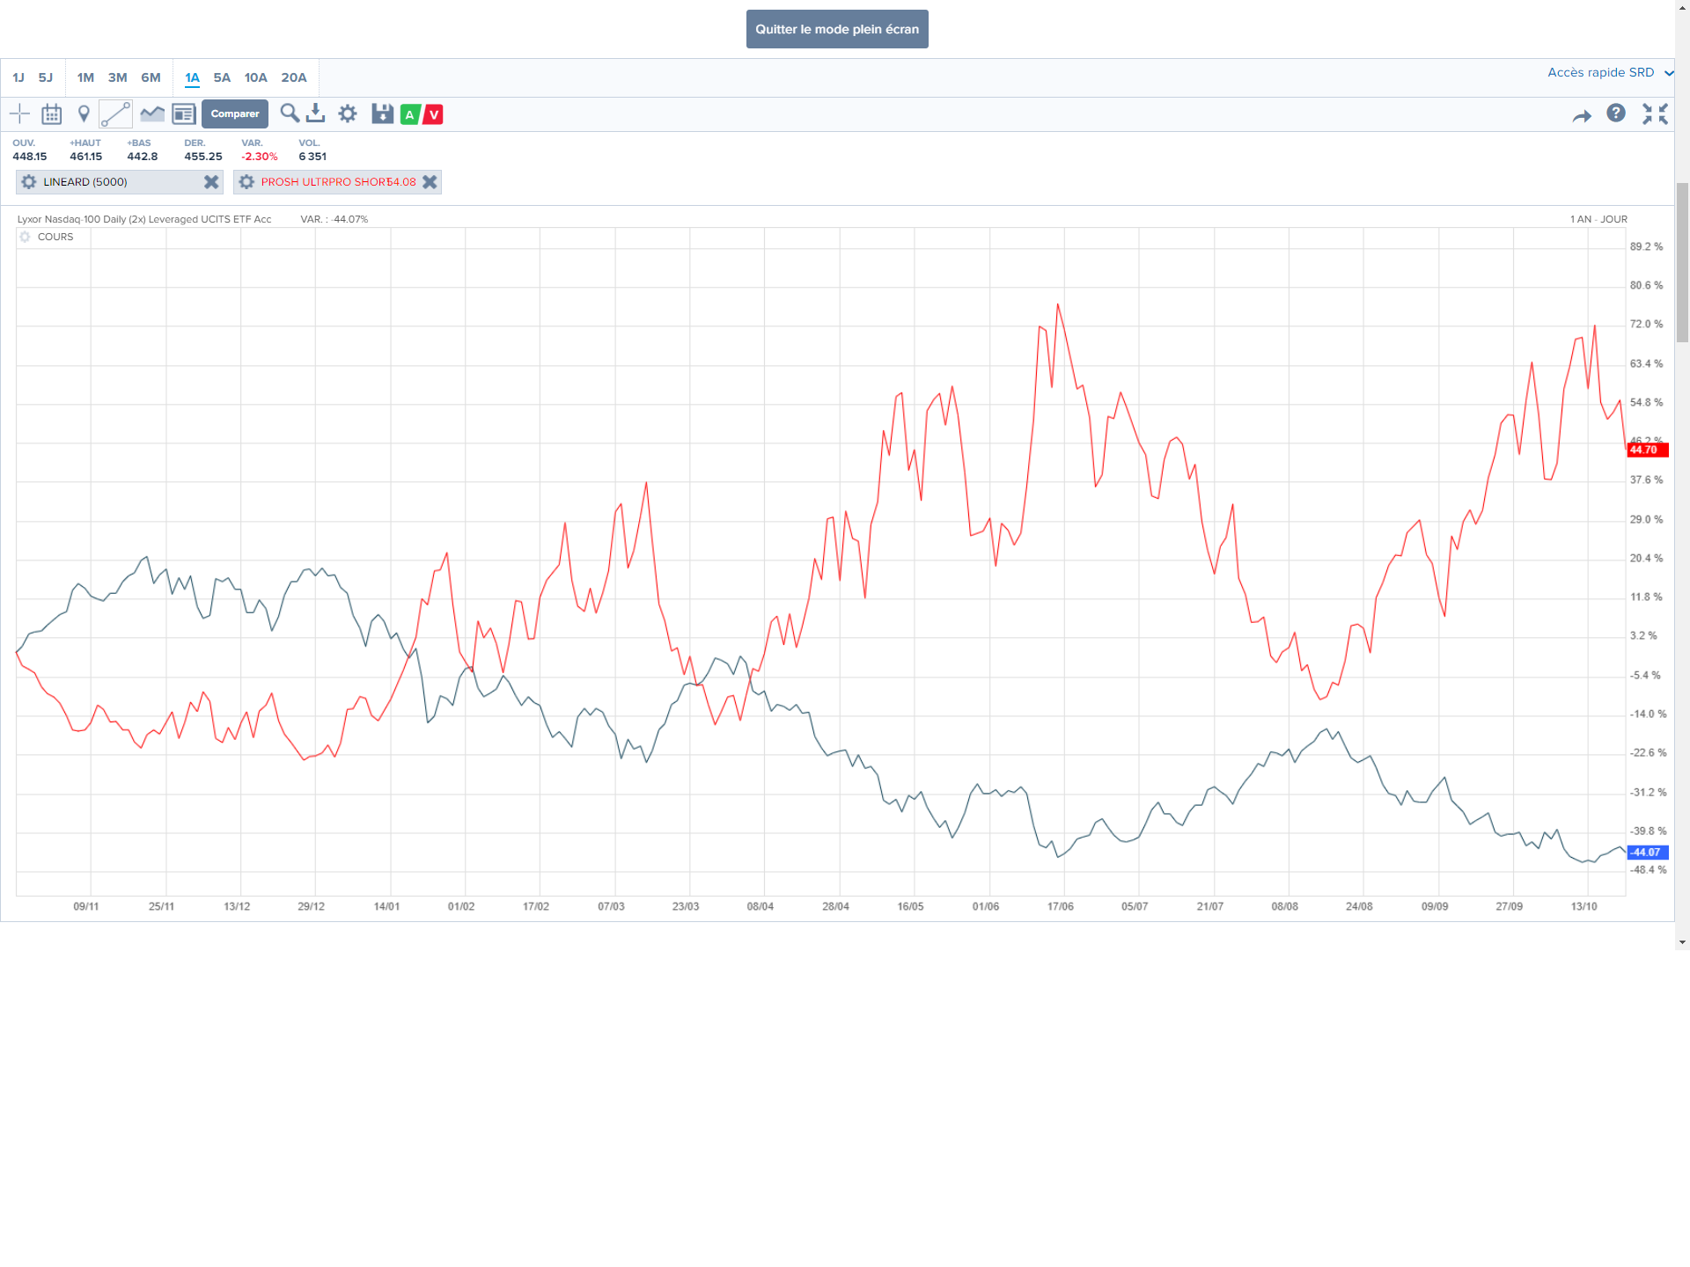Click the 13/10 date axis label

1583,906
